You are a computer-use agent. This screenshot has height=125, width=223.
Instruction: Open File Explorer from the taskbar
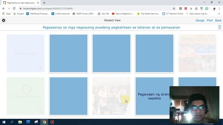click(20, 122)
